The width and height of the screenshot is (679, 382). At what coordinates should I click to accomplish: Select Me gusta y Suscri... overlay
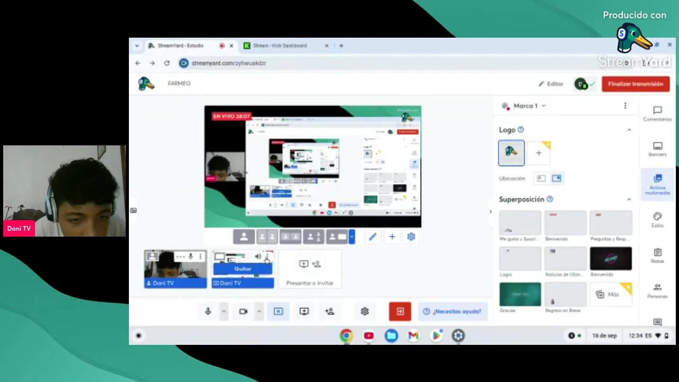click(x=520, y=223)
